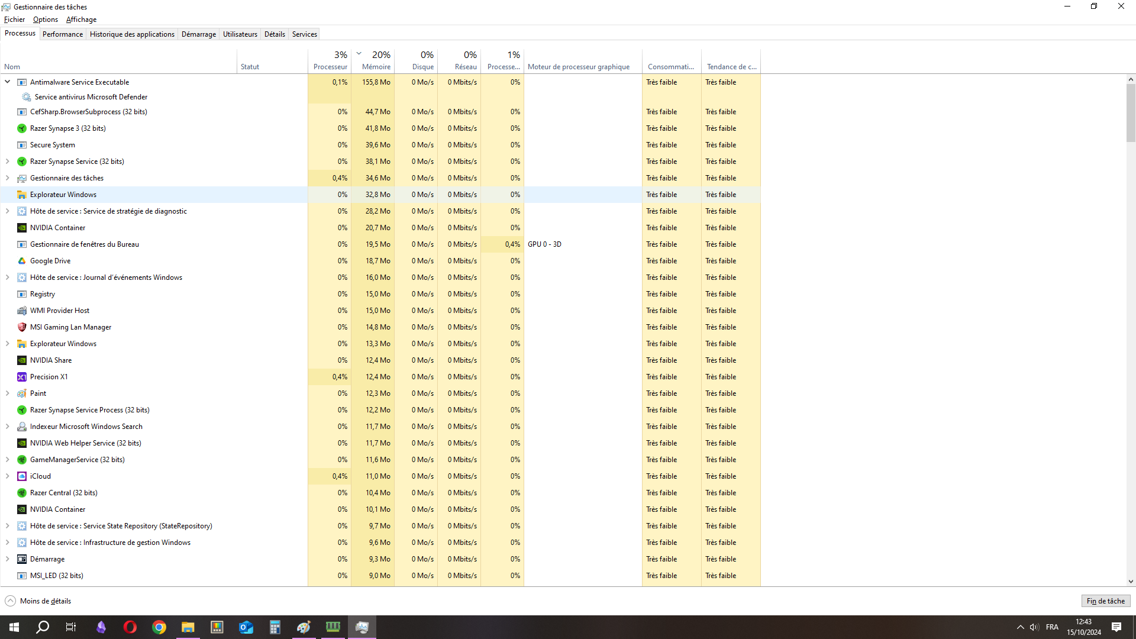The height and width of the screenshot is (639, 1136).
Task: Select the CefSharp.BrowserSubprocess (32 bits) row
Action: pyautogui.click(x=380, y=112)
